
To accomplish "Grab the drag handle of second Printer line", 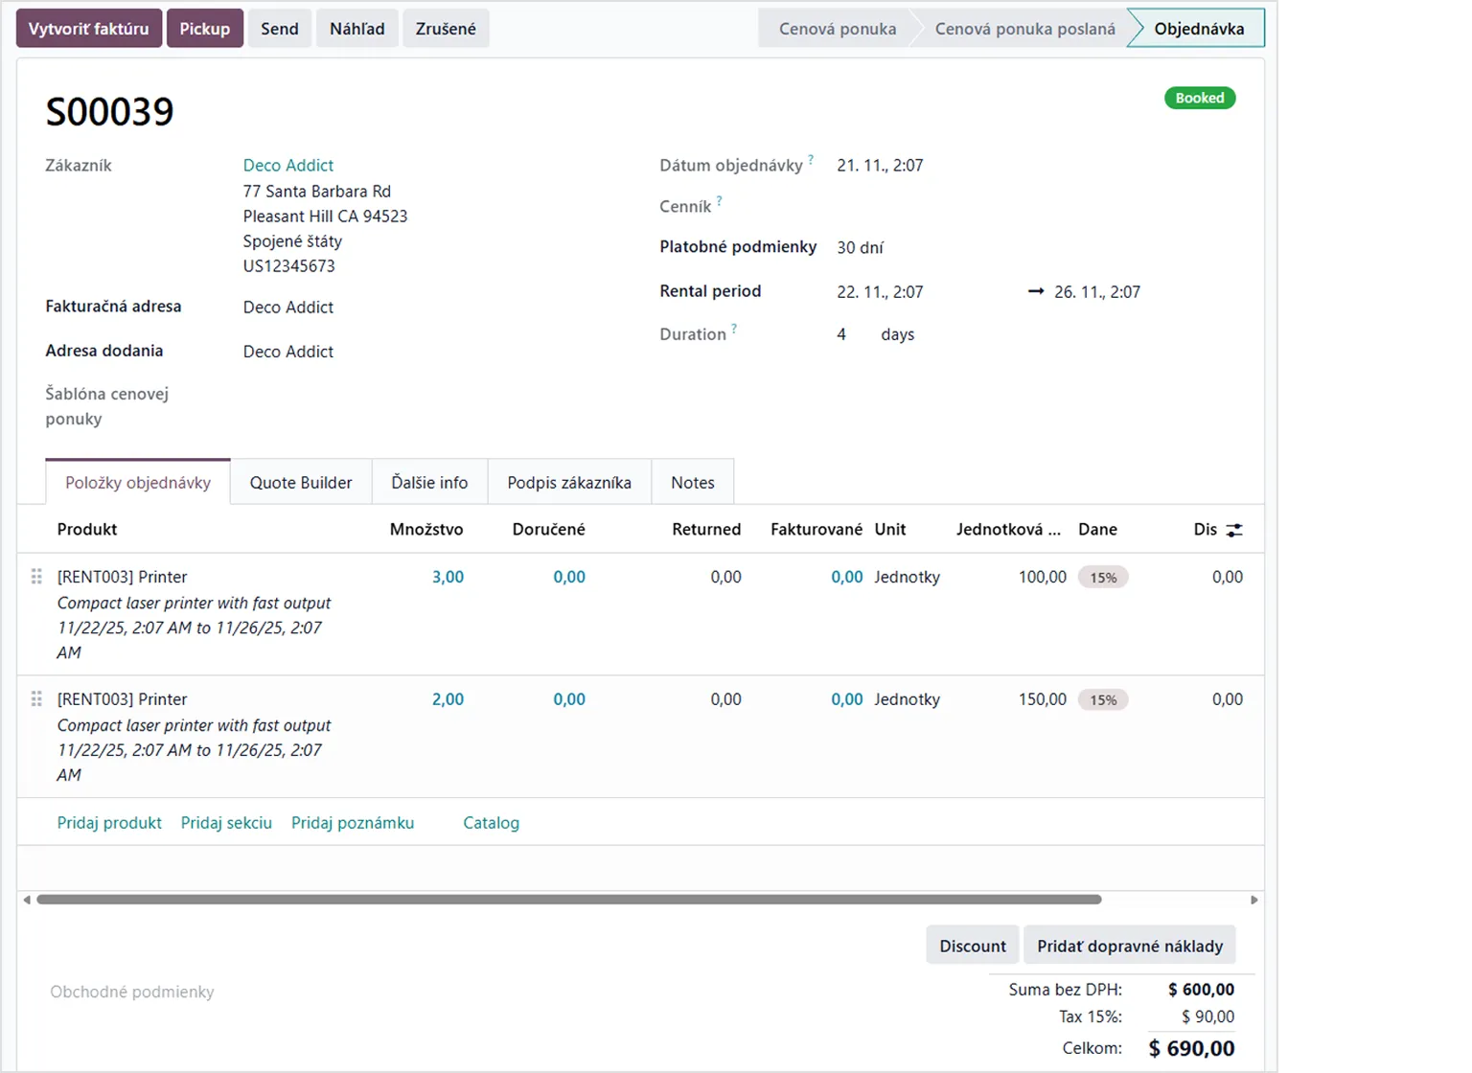I will [x=36, y=699].
